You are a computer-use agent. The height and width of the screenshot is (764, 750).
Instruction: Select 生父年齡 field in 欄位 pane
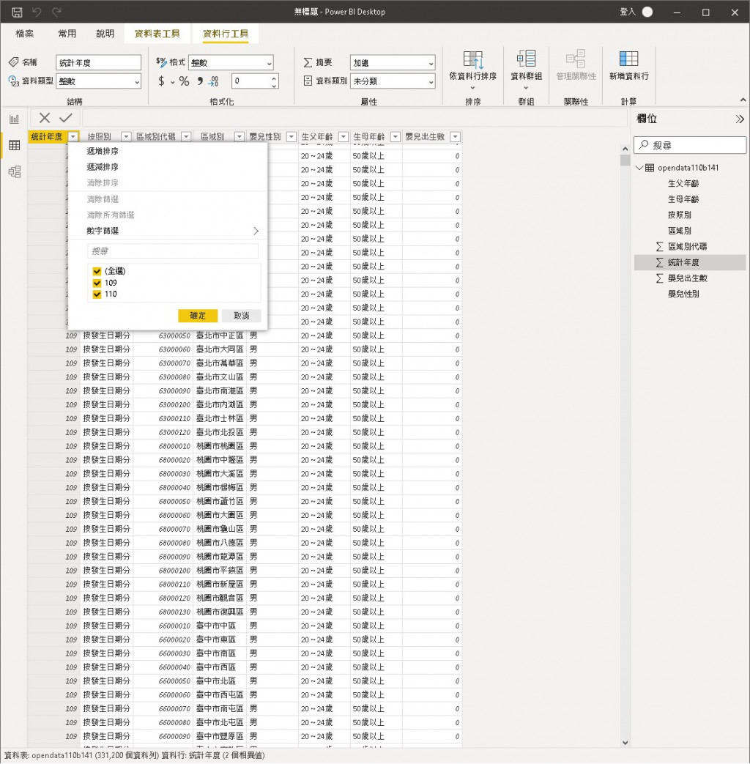(683, 184)
